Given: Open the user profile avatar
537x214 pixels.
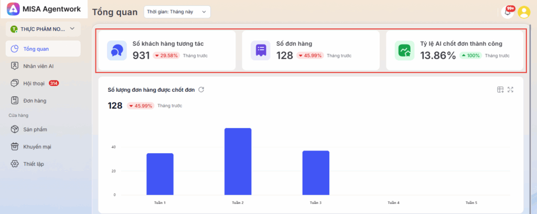Looking at the screenshot, I should click(524, 12).
